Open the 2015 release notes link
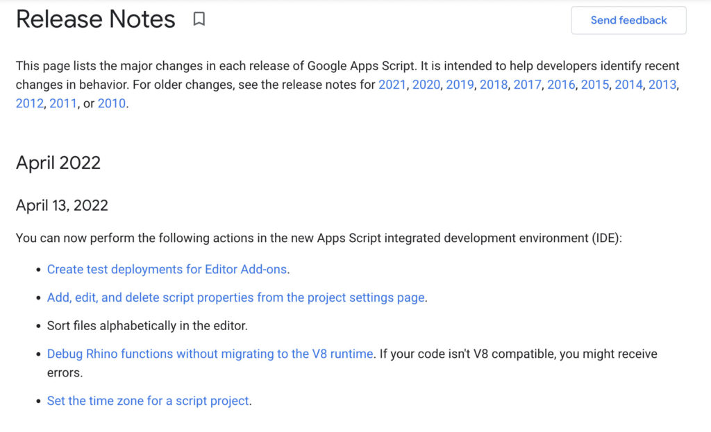 595,85
